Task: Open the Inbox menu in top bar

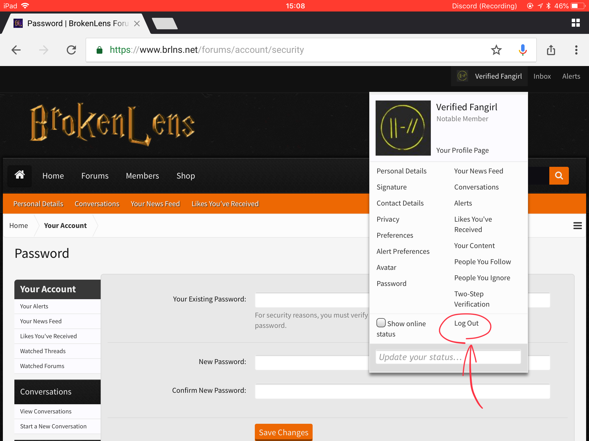Action: pyautogui.click(x=542, y=76)
